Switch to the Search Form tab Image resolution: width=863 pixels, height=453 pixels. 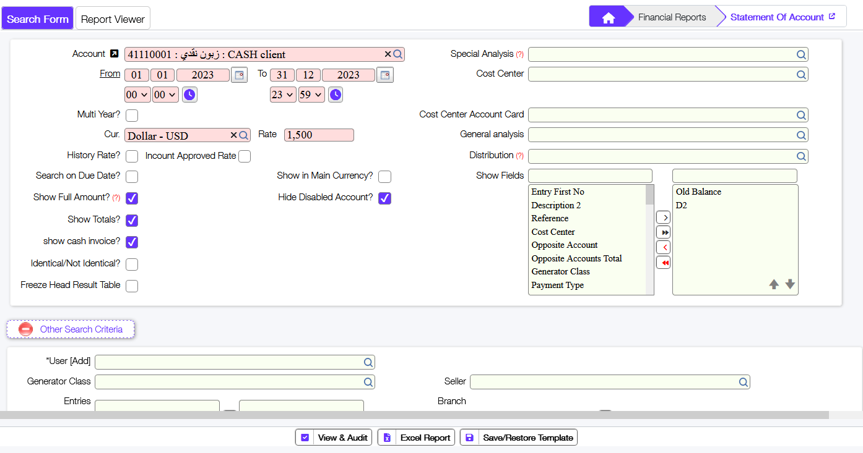click(38, 19)
